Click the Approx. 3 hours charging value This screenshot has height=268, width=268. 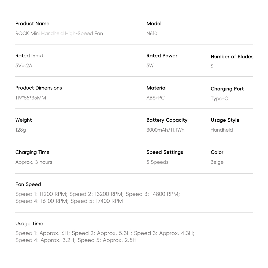point(34,162)
